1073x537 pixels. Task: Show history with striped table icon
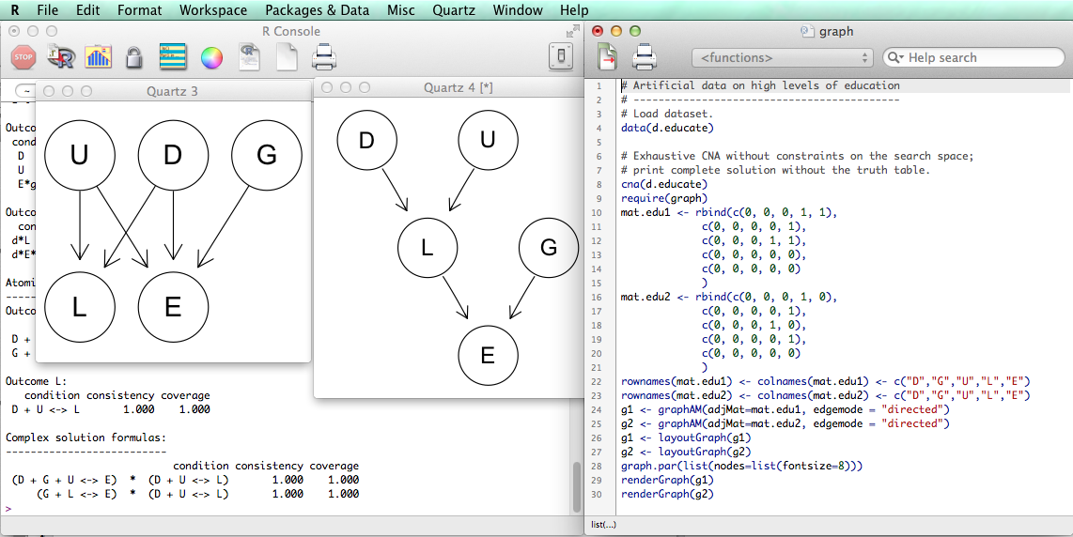173,58
